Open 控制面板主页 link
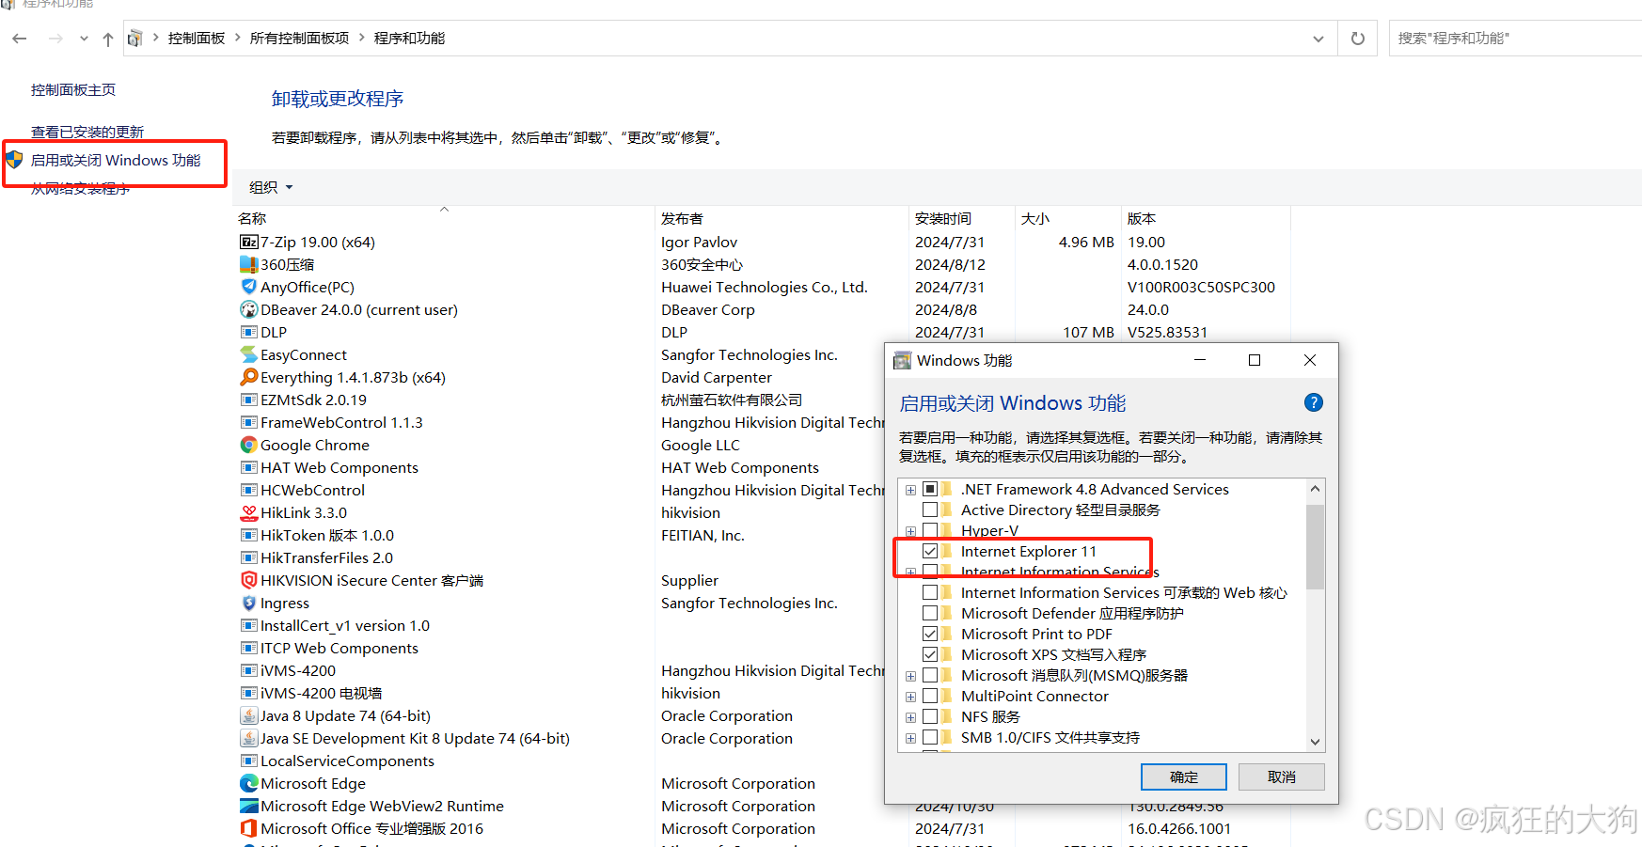Viewport: 1642px width, 847px height. 73,90
